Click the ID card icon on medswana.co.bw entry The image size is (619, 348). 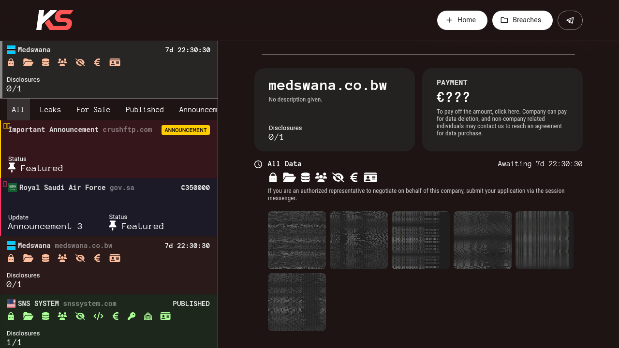[x=115, y=258]
